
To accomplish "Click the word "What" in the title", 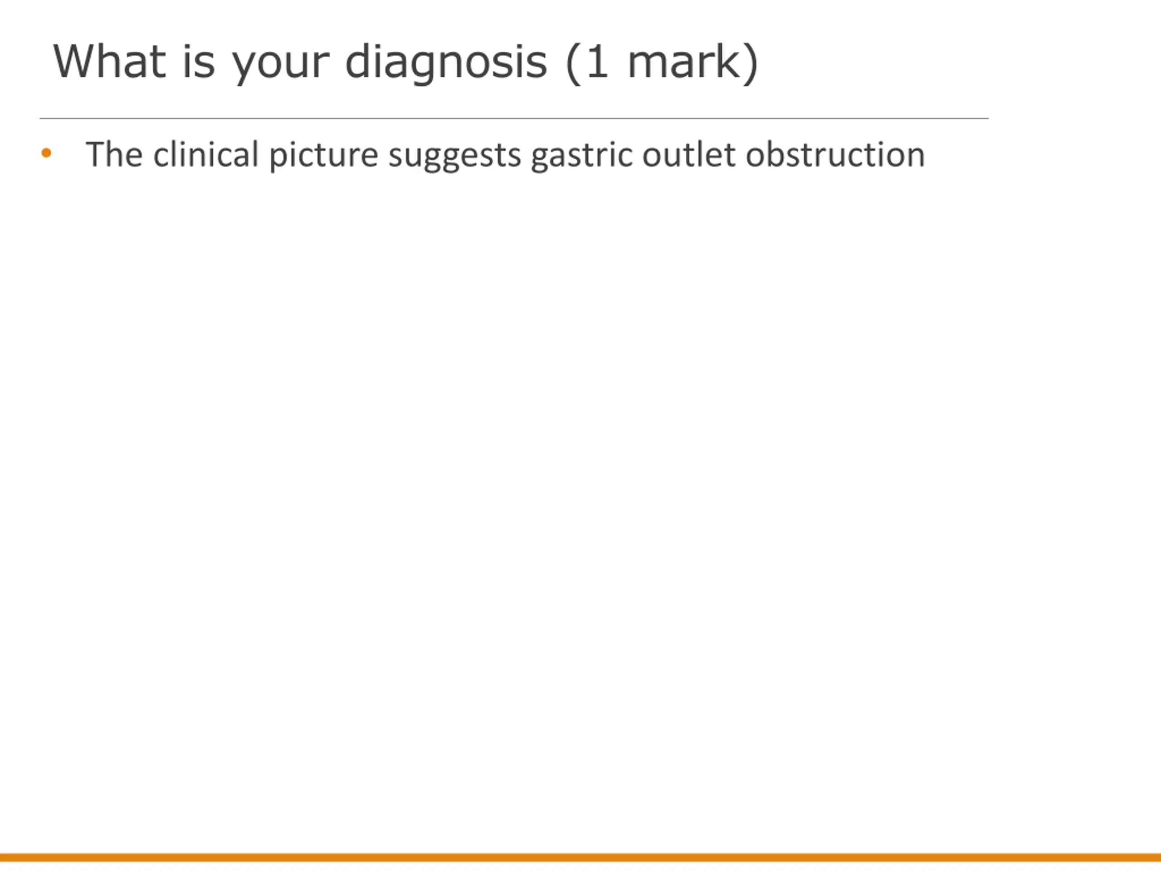I will pyautogui.click(x=110, y=61).
